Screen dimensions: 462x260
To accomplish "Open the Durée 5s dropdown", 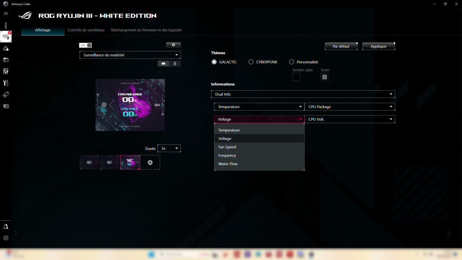I will point(169,148).
